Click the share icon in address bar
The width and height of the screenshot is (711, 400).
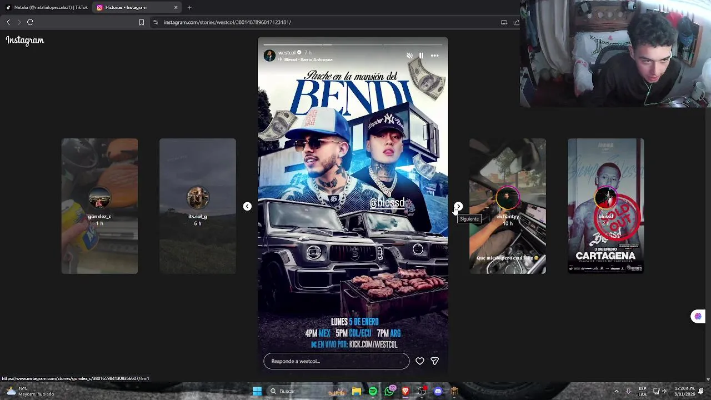(516, 22)
